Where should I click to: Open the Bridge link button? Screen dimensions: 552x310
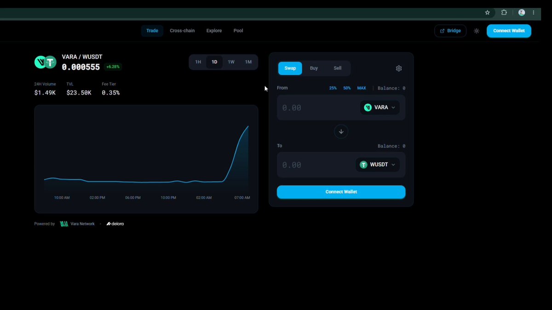(x=450, y=31)
